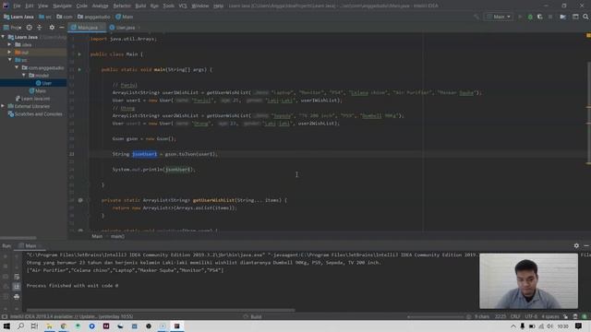Click run gutter arrow beside class Main
The width and height of the screenshot is (591, 332).
point(79,54)
